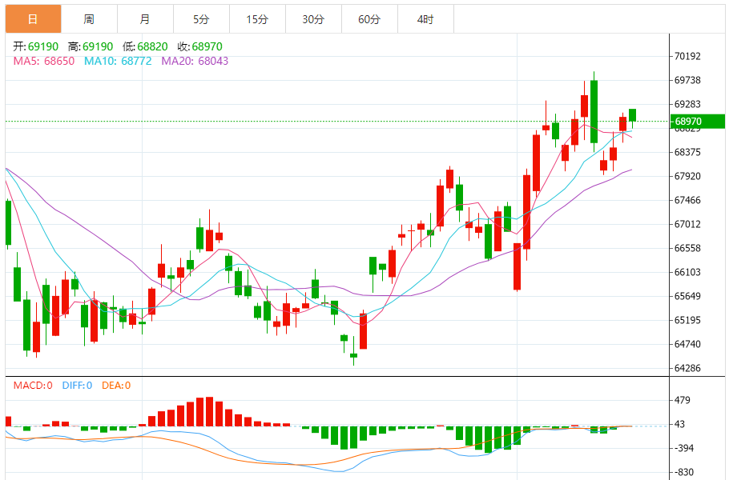Select the 日 daily chart tab
The image size is (729, 480).
pos(33,19)
